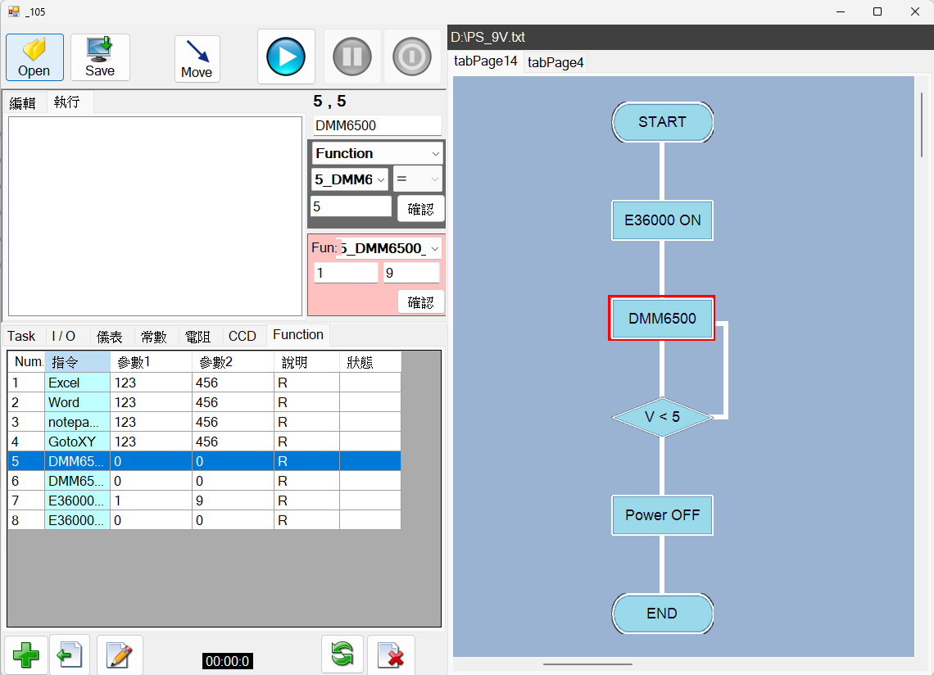Click the insert page arrow icon
This screenshot has height=675, width=934.
click(x=70, y=655)
